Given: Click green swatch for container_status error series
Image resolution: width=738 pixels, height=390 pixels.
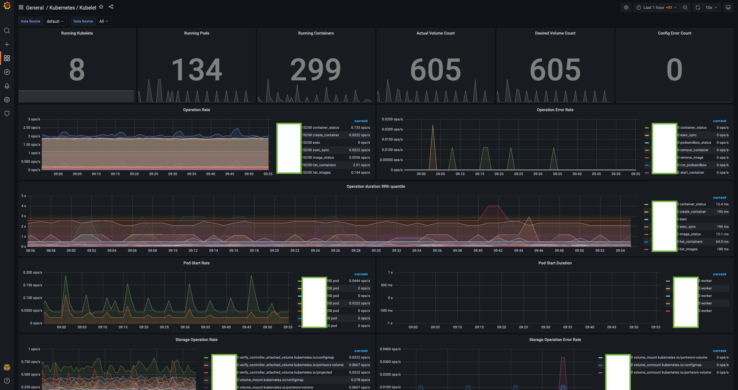Looking at the screenshot, I should (x=647, y=128).
